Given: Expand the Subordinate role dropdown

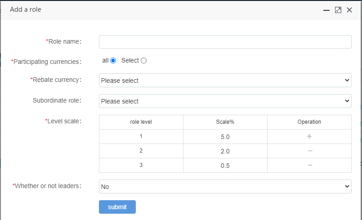Looking at the screenshot, I should coord(225,101).
